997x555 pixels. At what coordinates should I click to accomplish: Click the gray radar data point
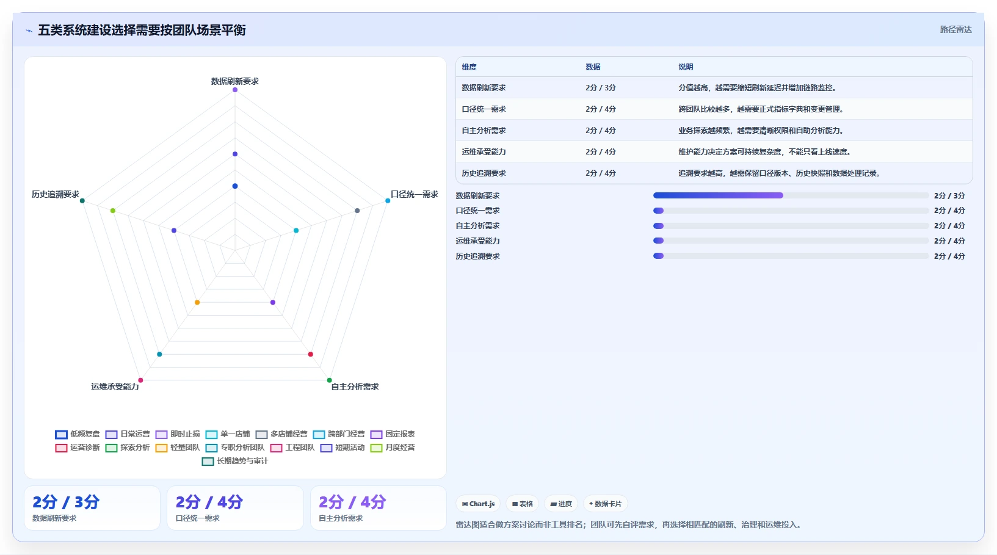357,211
